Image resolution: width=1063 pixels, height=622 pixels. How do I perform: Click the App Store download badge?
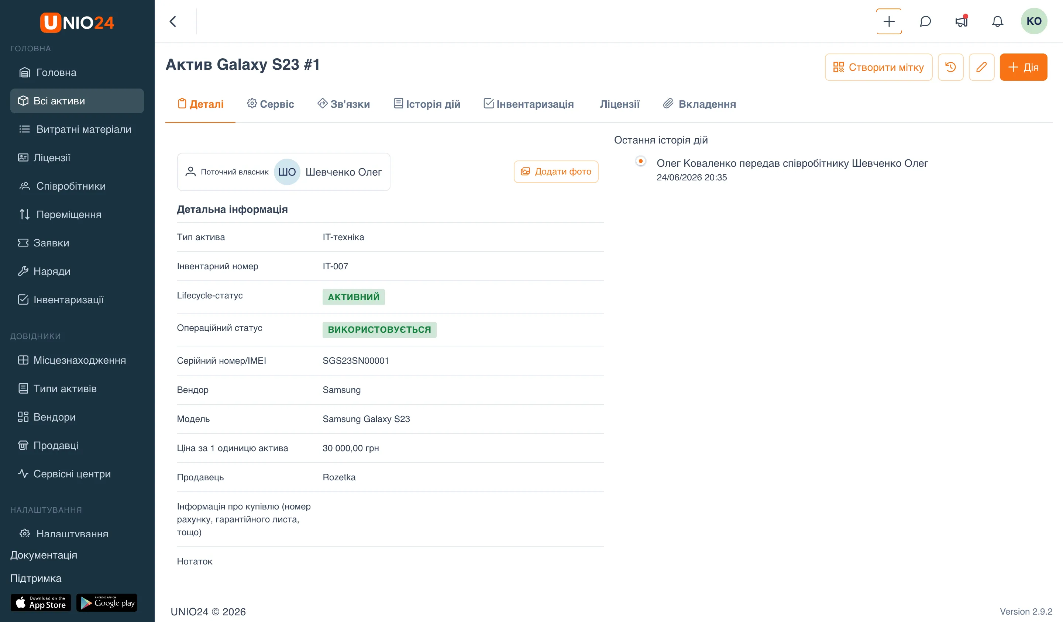coord(41,603)
